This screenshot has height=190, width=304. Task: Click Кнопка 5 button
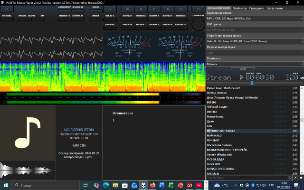(x=180, y=19)
